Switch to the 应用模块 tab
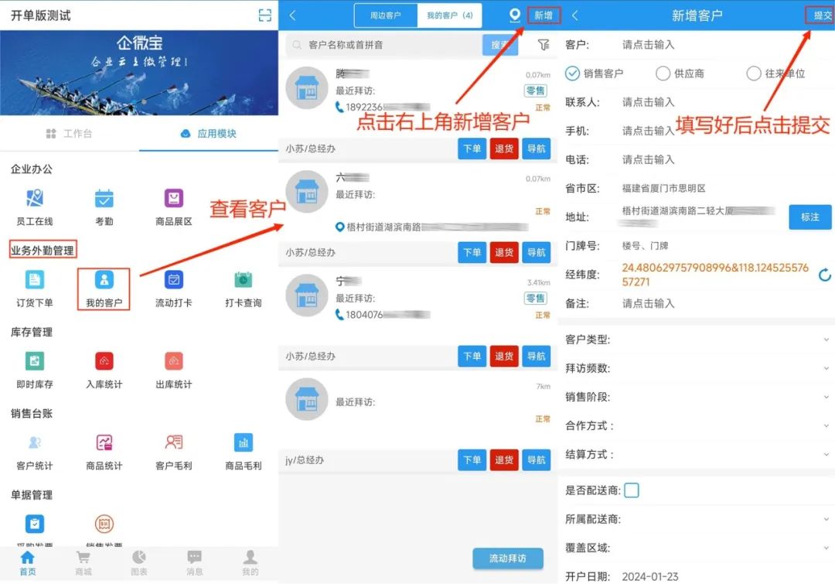 [209, 134]
